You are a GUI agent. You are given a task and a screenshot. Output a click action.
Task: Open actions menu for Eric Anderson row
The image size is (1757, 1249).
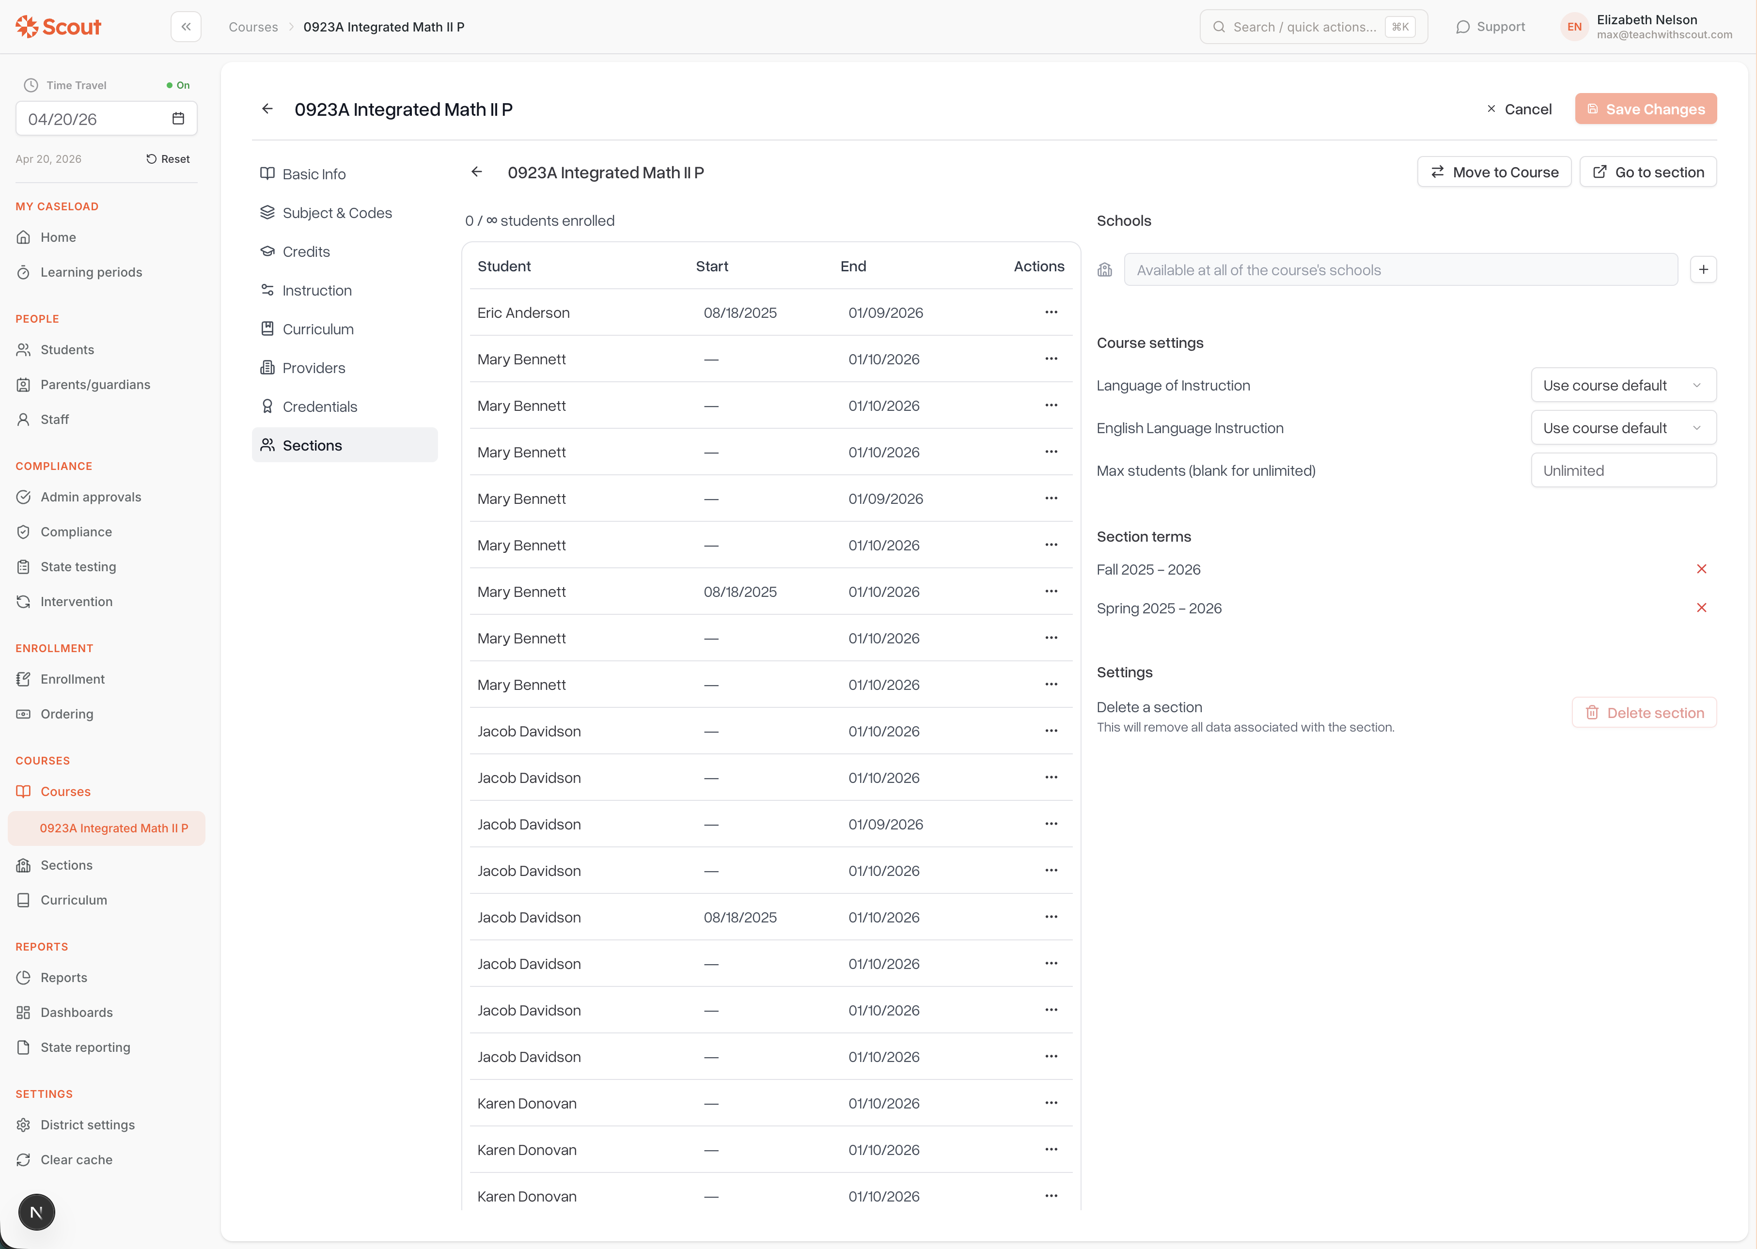click(1051, 312)
